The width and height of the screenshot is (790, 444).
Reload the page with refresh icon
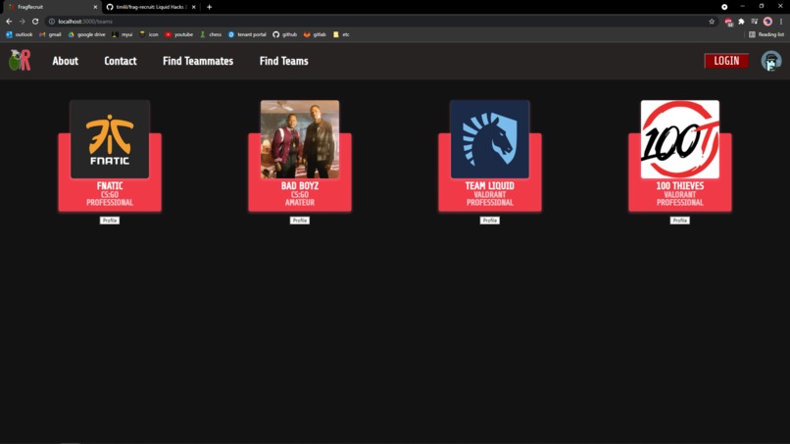35,22
